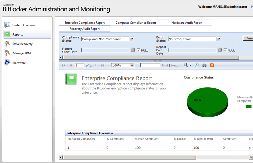Screen dimensions: 253x163
Task: Click the Report Start Date input field
Action: pyautogui.click(x=105, y=50)
